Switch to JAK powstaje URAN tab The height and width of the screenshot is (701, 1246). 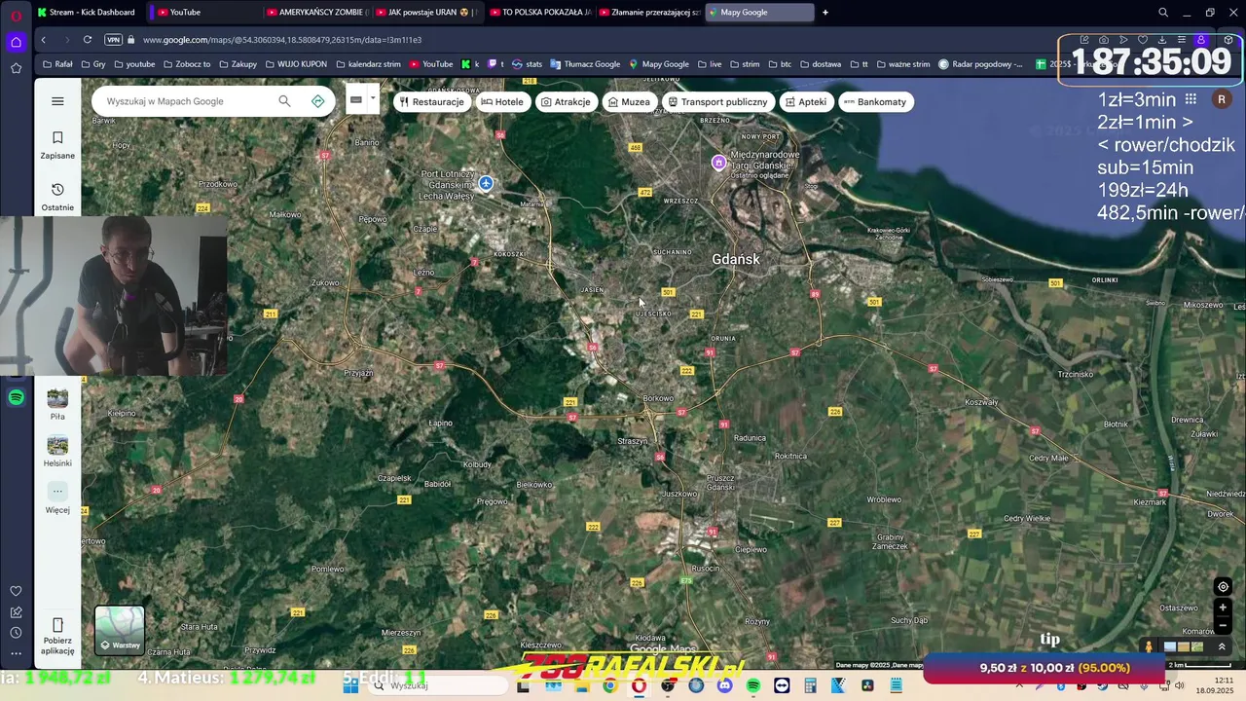point(426,13)
